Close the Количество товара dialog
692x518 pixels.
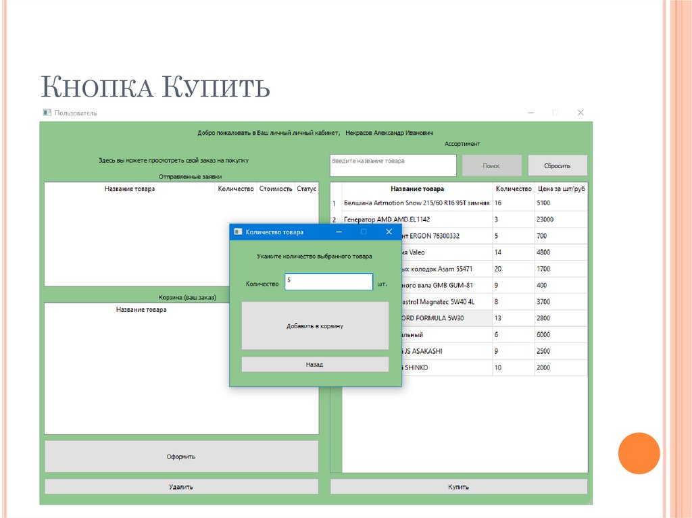click(x=389, y=232)
